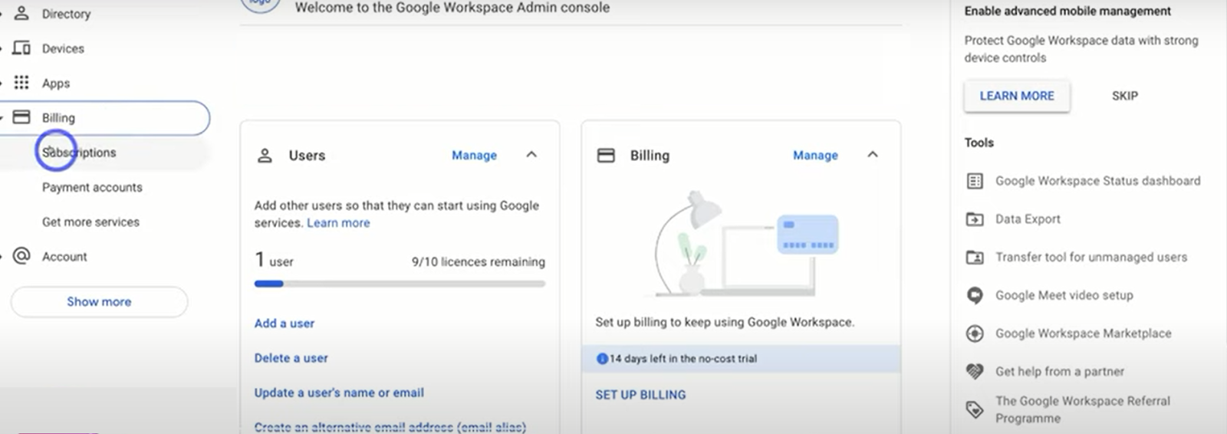Click the Referral Programme tag icon
Screen dimensions: 1227x434
coord(975,409)
